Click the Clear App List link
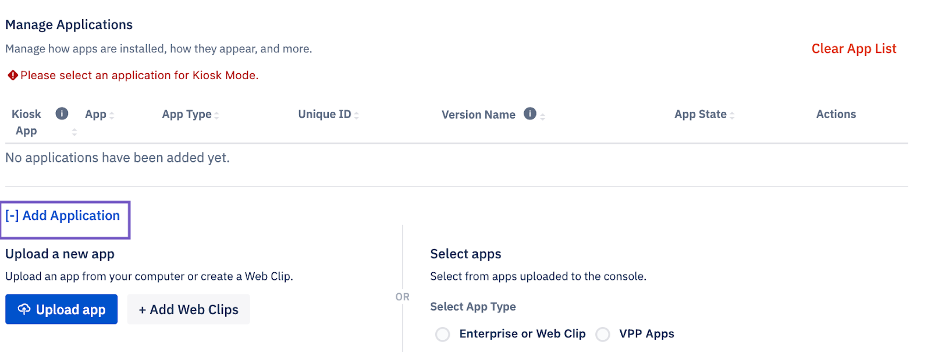 pyautogui.click(x=854, y=49)
